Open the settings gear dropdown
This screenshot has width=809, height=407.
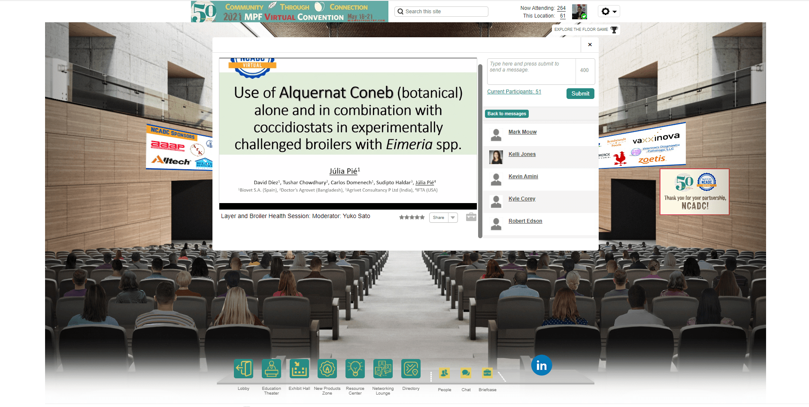(609, 12)
